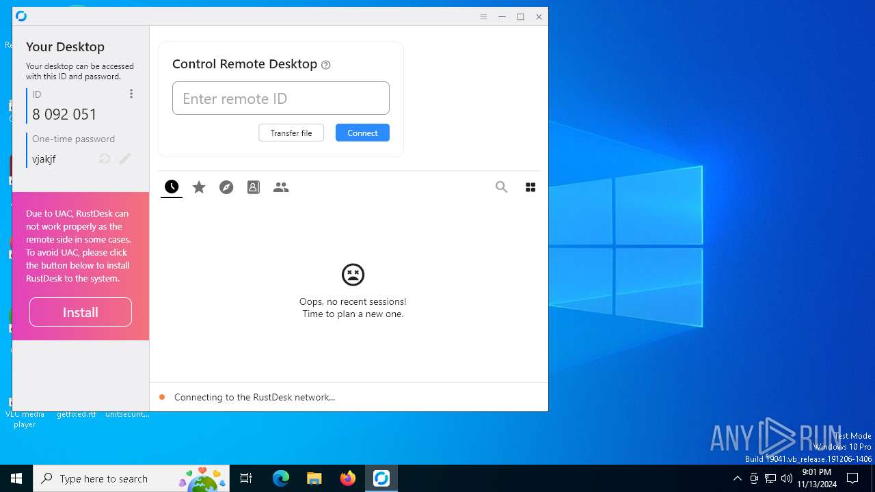Image resolution: width=875 pixels, height=492 pixels.
Task: Open the ID options three-dot menu
Action: (x=131, y=94)
